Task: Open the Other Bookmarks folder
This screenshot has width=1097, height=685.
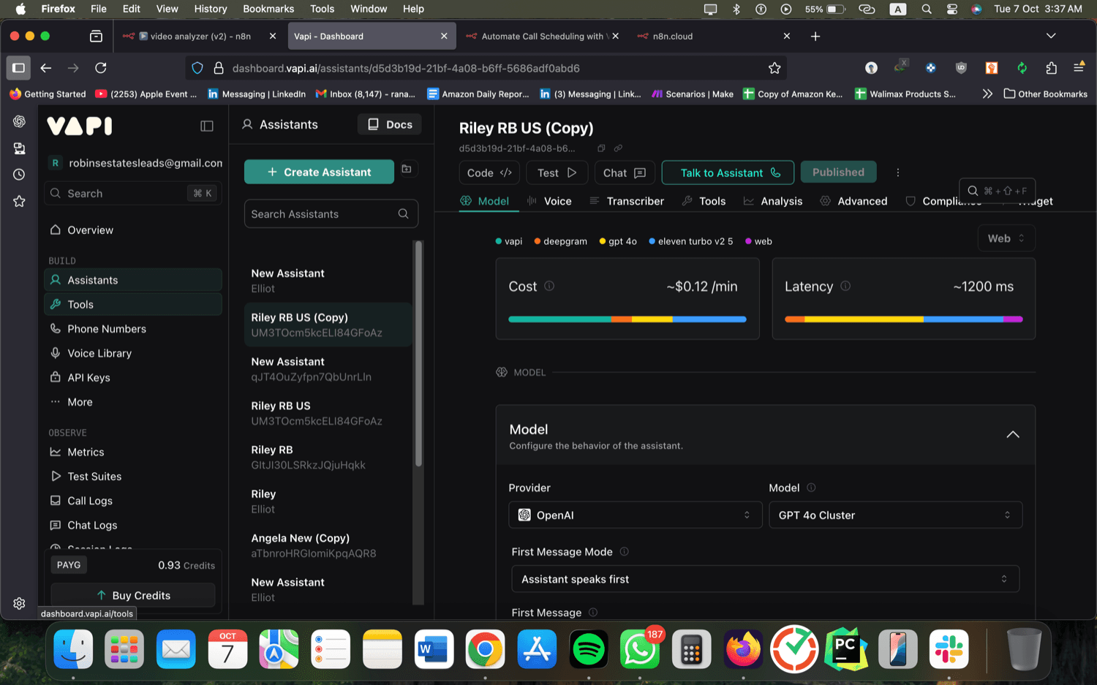Action: [1046, 94]
